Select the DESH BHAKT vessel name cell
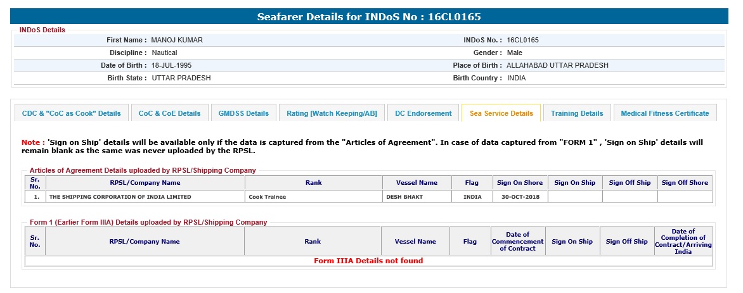743x293 pixels. coord(404,197)
